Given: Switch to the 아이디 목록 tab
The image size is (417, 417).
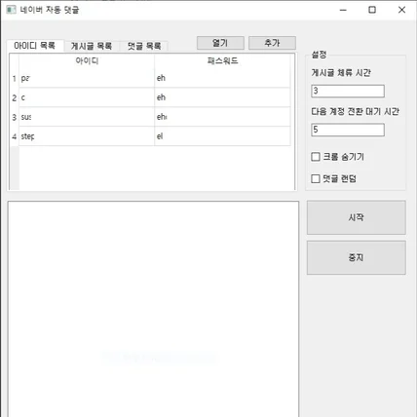Looking at the screenshot, I should (35, 46).
